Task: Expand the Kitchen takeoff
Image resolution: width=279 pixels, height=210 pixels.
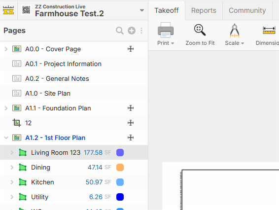Action: pos(12,182)
